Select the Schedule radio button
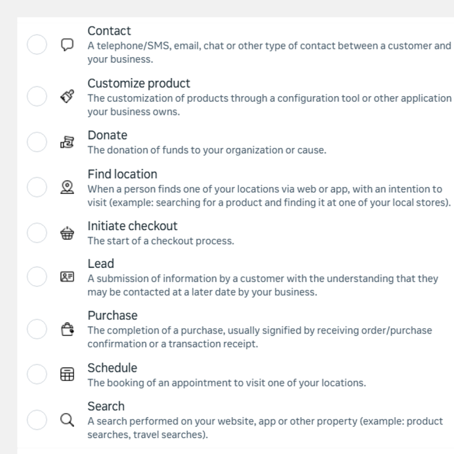This screenshot has height=454, width=454. coord(37,374)
